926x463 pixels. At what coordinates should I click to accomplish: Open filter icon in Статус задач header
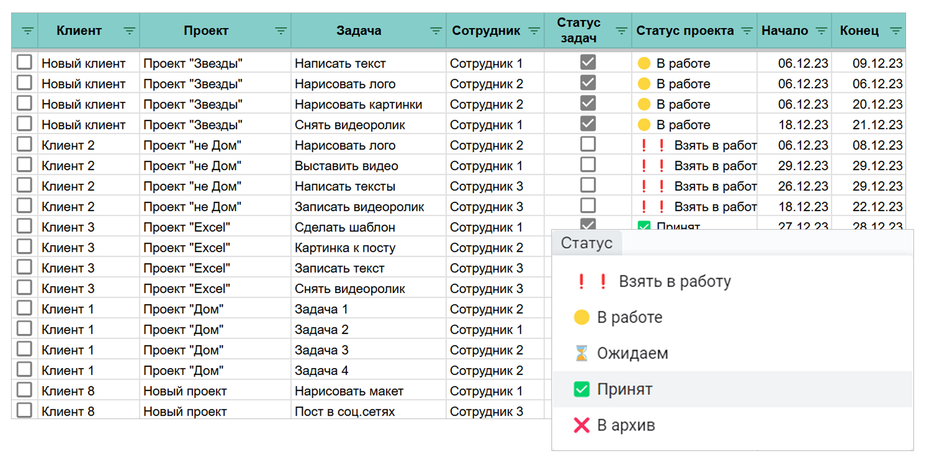(621, 31)
